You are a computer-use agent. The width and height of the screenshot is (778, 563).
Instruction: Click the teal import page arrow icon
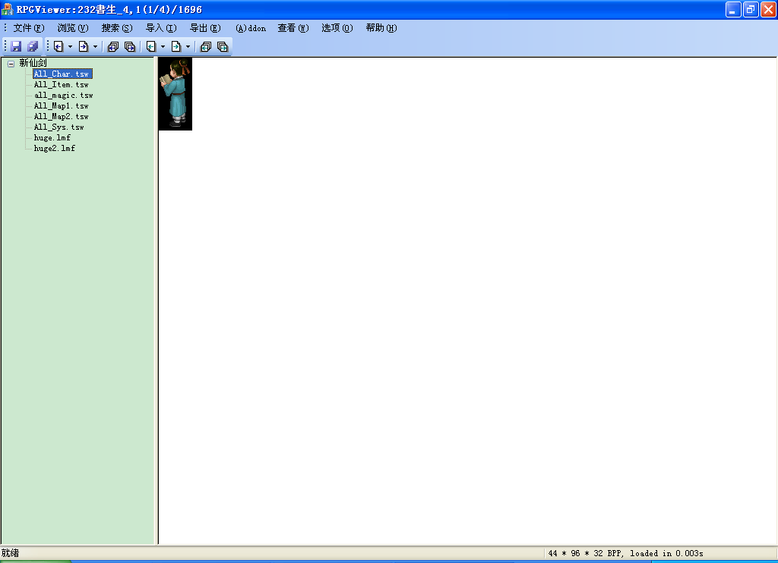[x=151, y=46]
